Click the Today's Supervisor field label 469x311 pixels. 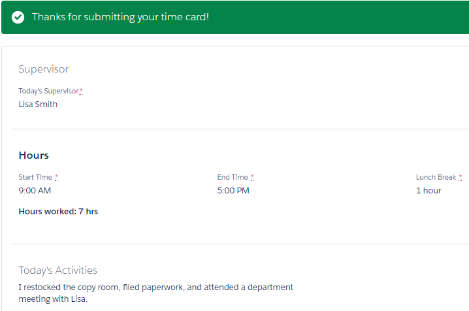point(48,91)
